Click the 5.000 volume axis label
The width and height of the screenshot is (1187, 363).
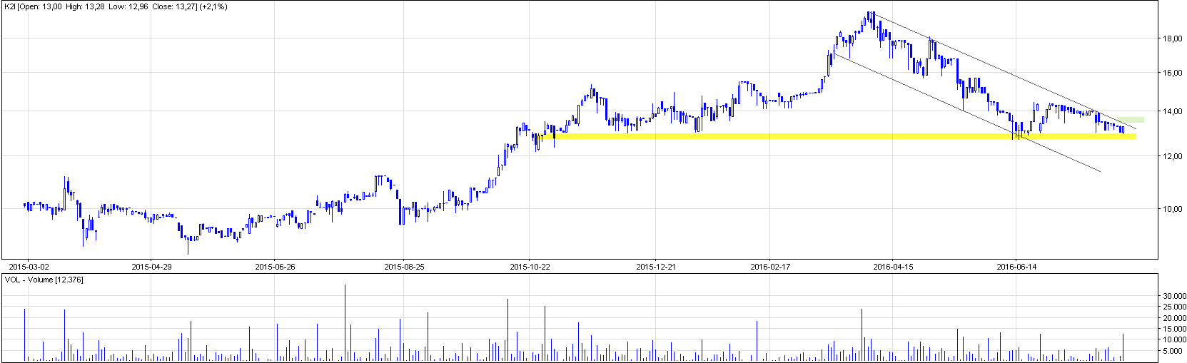[1176, 351]
